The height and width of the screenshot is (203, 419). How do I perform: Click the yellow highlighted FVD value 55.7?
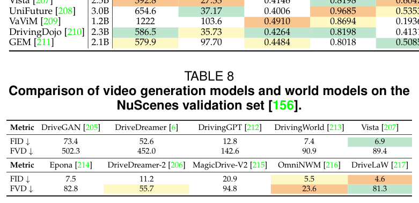coord(146,189)
